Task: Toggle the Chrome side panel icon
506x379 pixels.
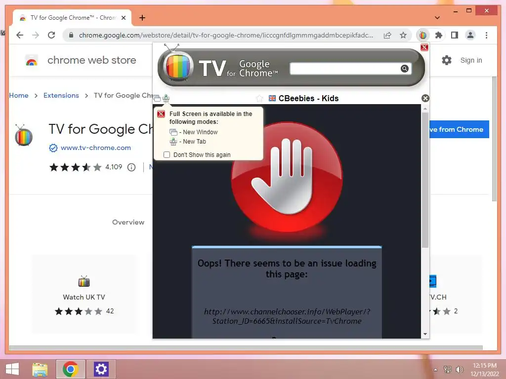Action: point(455,35)
